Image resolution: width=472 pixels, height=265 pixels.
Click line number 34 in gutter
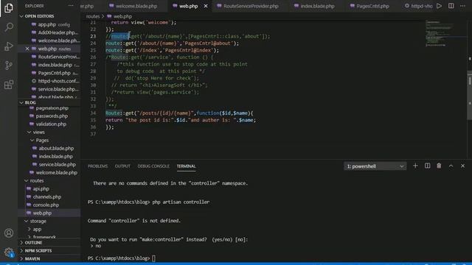tap(93, 113)
